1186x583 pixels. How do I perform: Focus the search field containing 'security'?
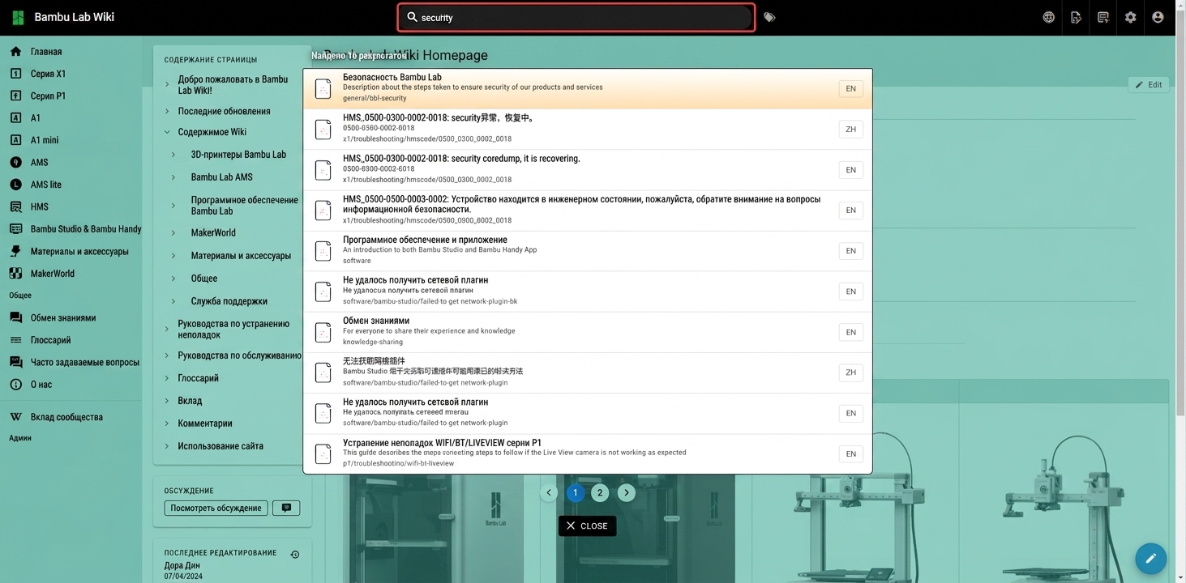coord(576,17)
